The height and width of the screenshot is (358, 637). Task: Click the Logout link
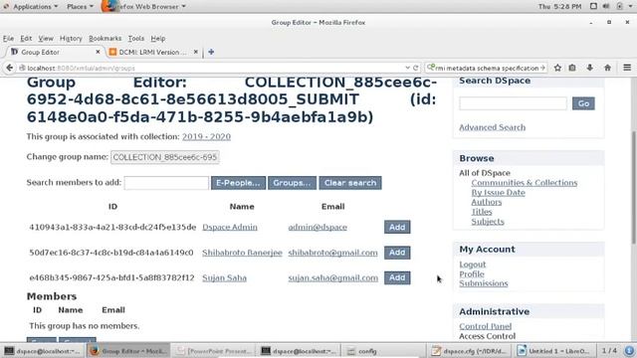pyautogui.click(x=473, y=265)
